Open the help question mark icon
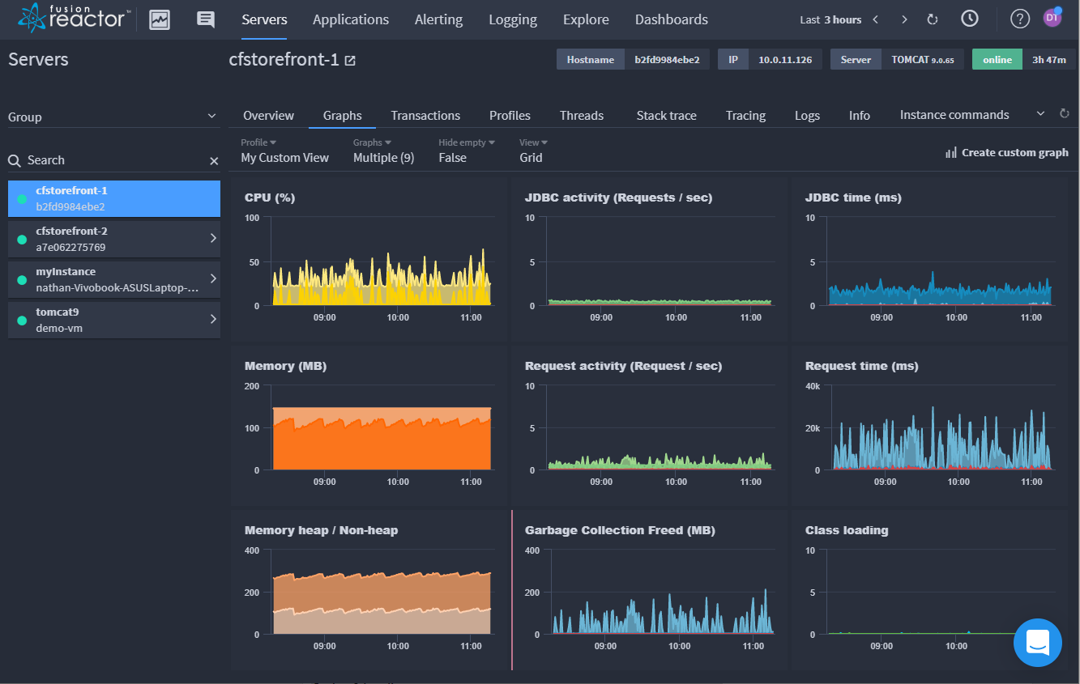 [1019, 19]
